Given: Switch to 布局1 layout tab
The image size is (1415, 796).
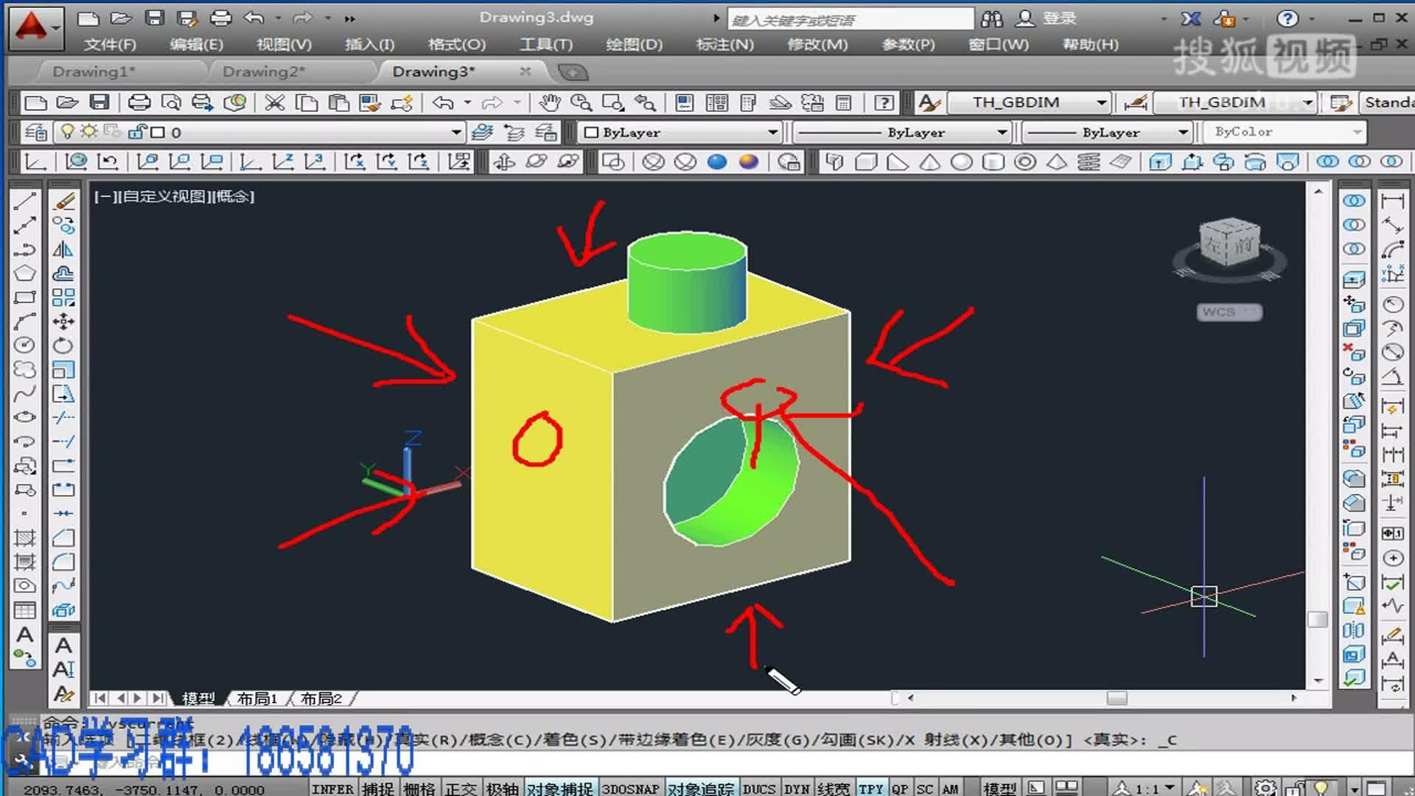Looking at the screenshot, I should click(256, 698).
